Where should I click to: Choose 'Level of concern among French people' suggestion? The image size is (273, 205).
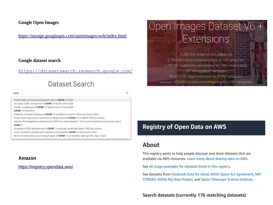pos(55,132)
